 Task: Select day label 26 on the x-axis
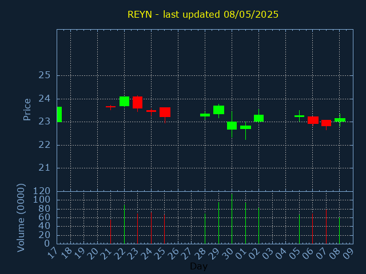[173, 253]
